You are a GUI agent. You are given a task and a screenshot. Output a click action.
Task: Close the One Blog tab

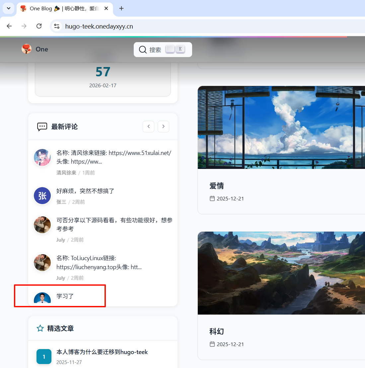pos(106,8)
